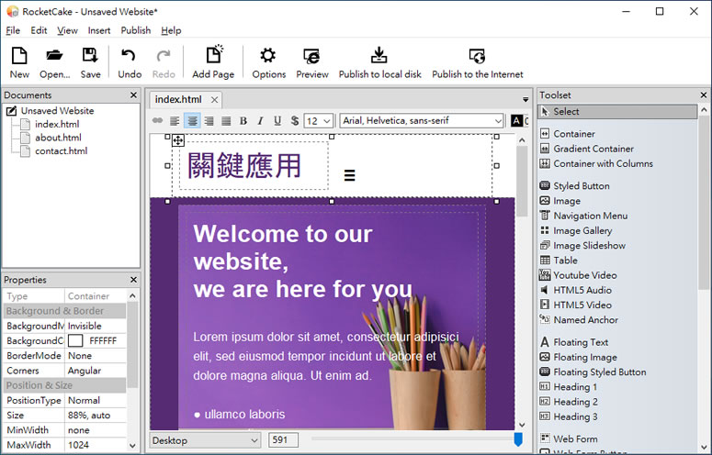Click the Save toolbar icon
712x455 pixels.
tap(90, 57)
